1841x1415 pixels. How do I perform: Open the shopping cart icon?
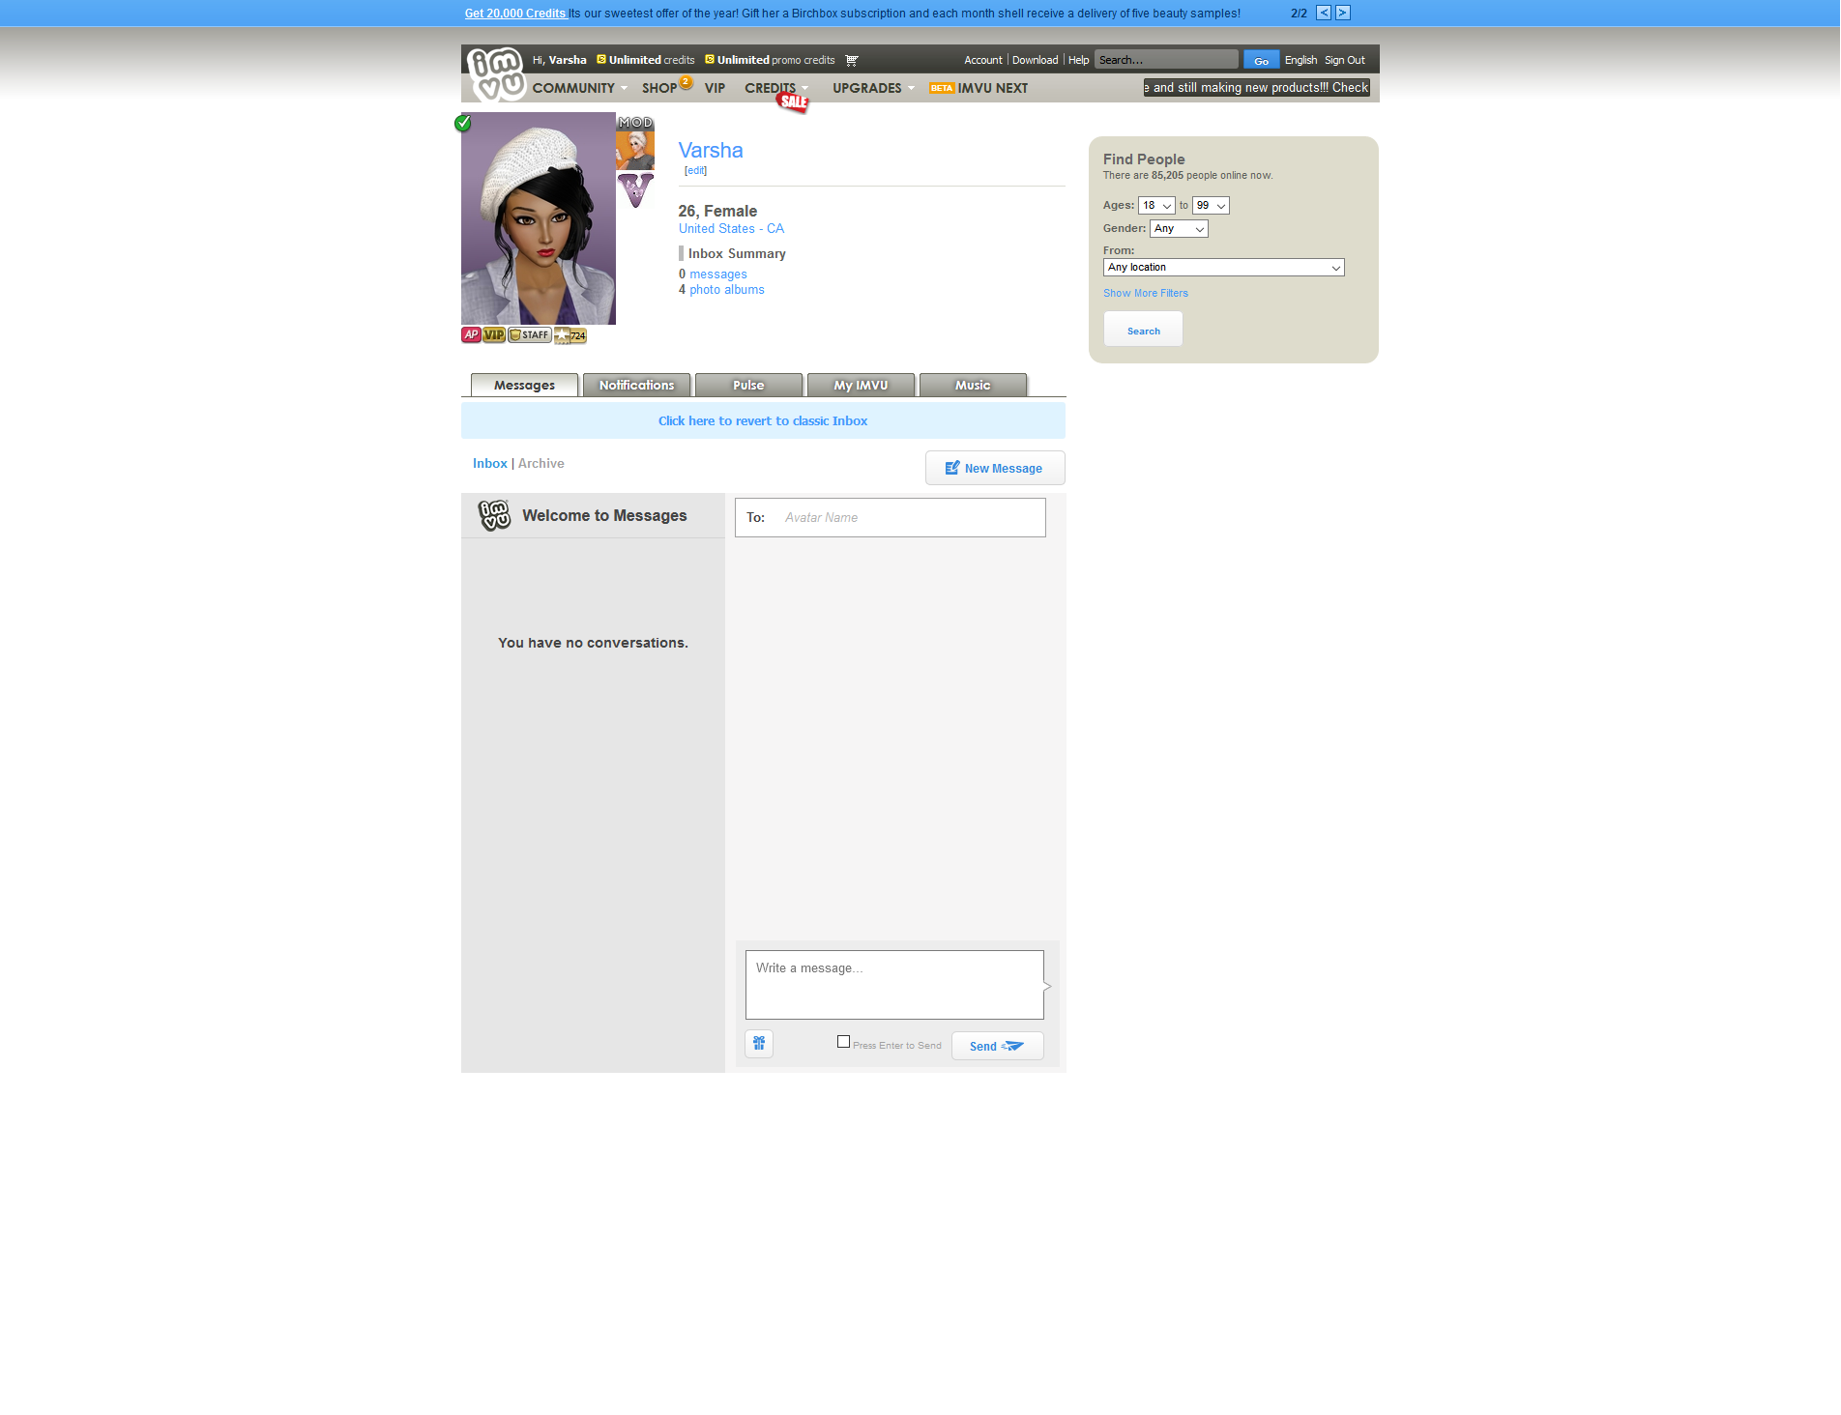[x=852, y=60]
